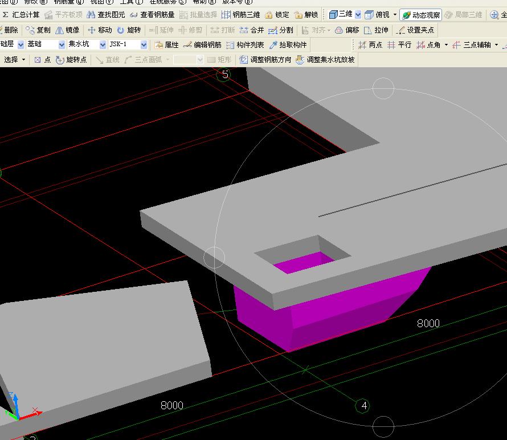Open the 在线服务 menu
This screenshot has width=507, height=440.
click(x=167, y=2)
